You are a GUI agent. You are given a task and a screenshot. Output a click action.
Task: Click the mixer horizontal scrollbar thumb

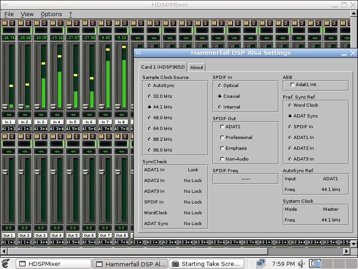[x=138, y=251]
